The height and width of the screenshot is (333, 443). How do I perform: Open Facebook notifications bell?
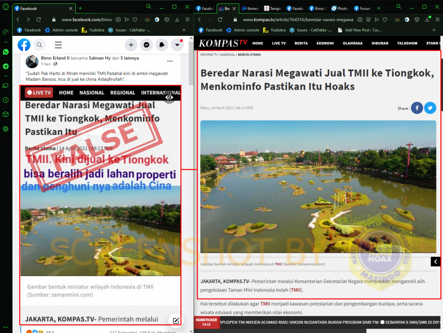click(x=162, y=45)
